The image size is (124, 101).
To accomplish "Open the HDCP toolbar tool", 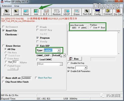I will pos(67,12).
